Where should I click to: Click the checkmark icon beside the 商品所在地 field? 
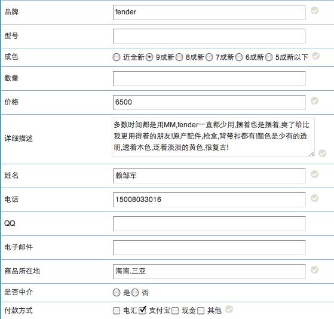314,270
